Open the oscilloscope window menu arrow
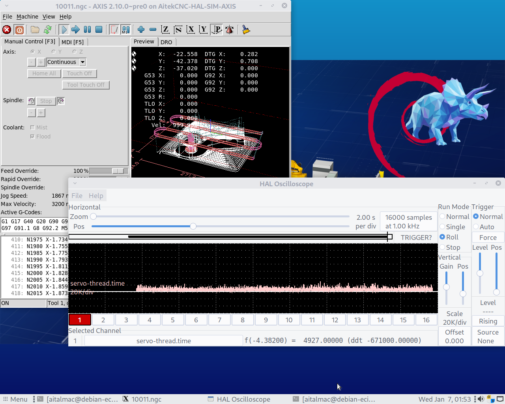 point(75,183)
